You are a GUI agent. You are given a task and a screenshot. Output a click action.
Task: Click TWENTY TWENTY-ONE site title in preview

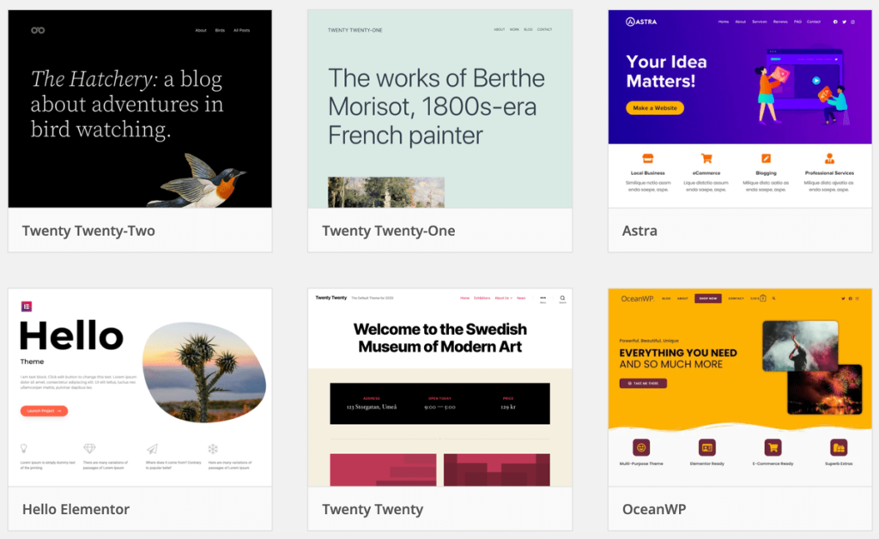[355, 30]
